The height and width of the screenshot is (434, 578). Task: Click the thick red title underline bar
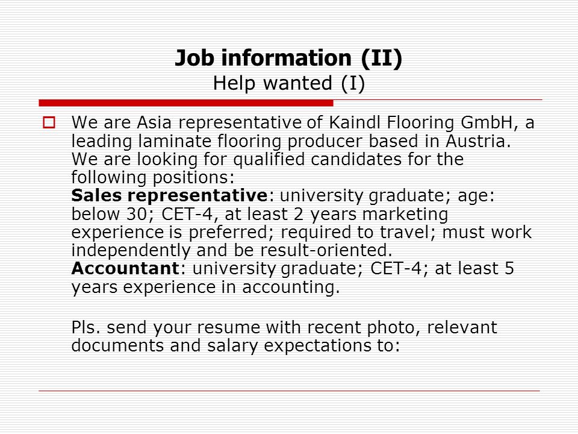[x=186, y=103]
